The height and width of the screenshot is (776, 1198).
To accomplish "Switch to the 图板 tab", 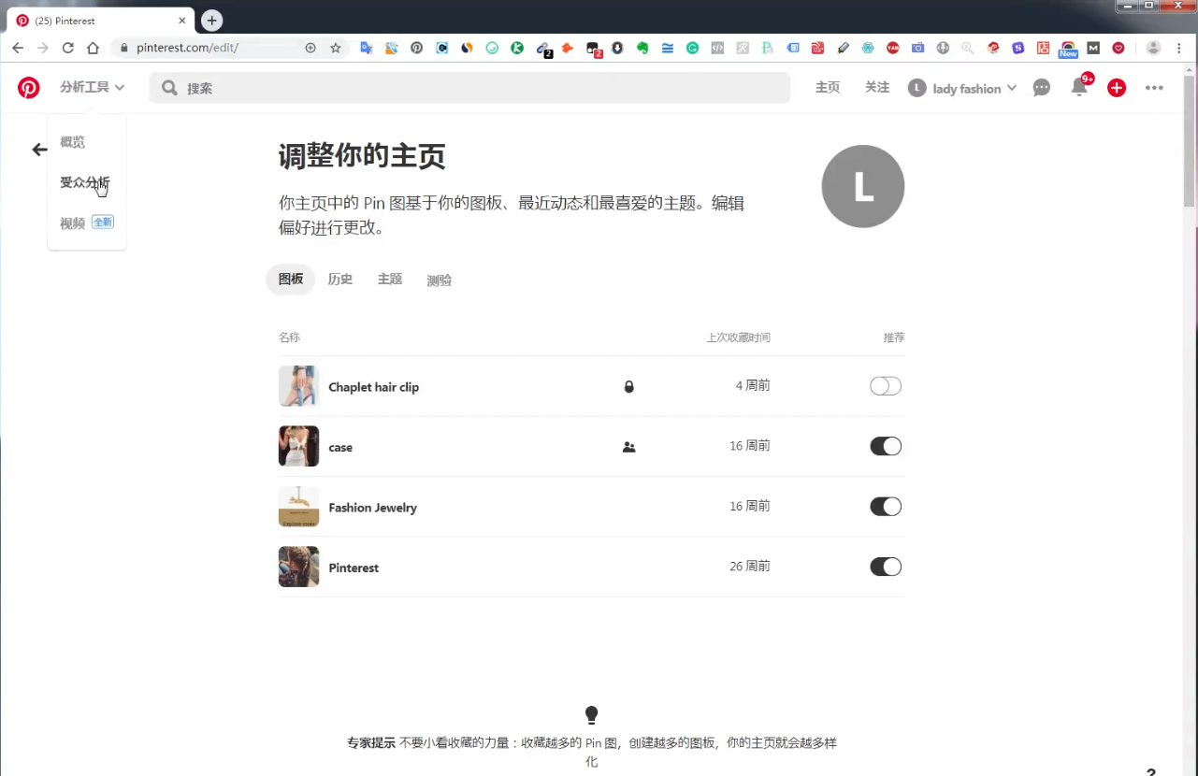I will (291, 280).
